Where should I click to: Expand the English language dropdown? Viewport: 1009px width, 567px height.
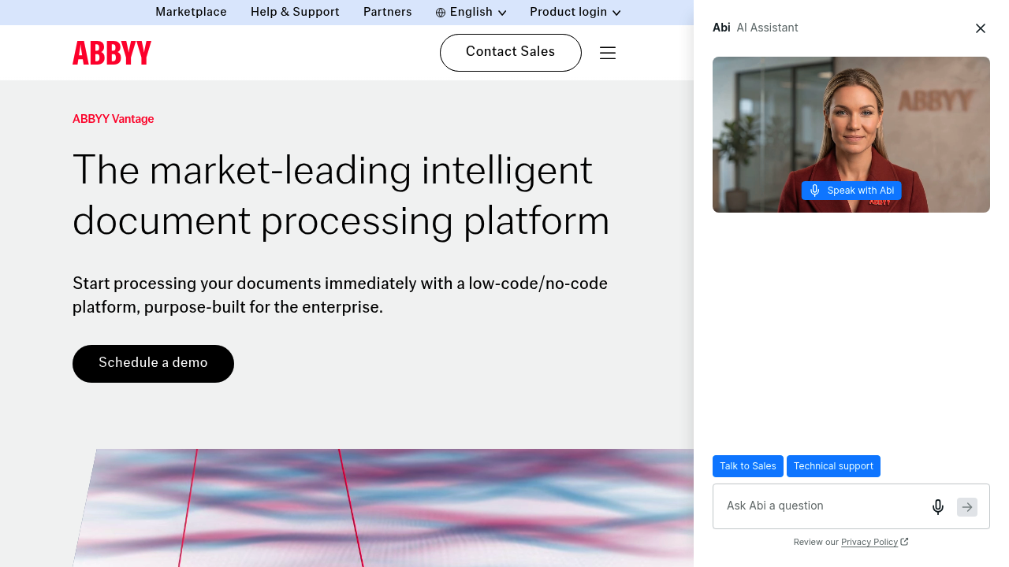coord(471,12)
